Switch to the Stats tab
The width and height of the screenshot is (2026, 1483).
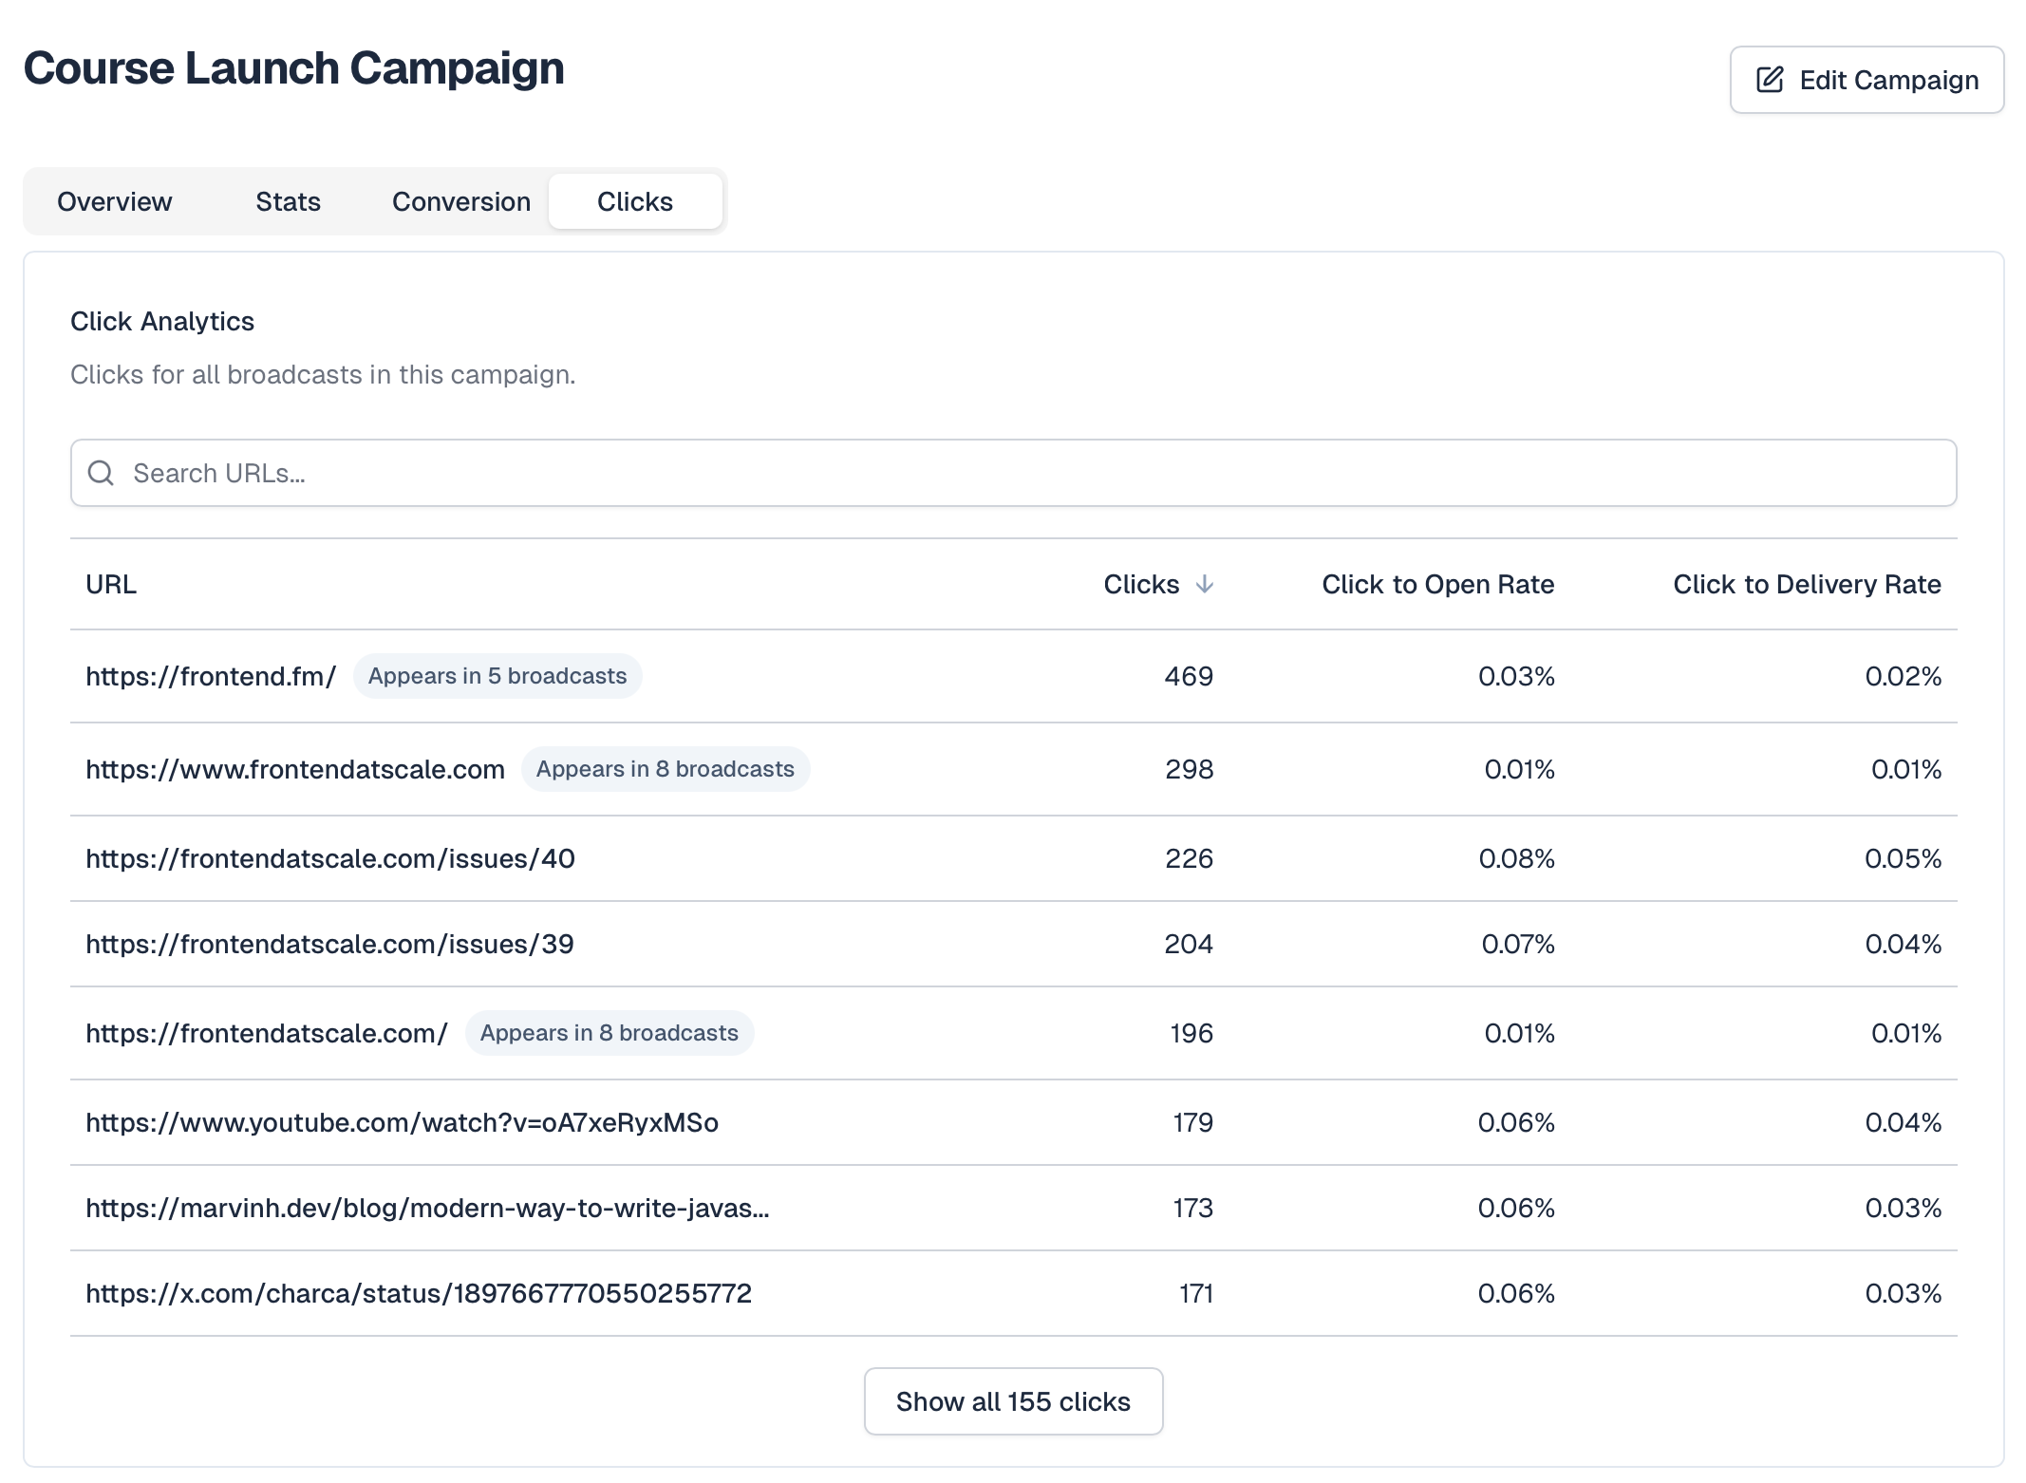tap(288, 201)
